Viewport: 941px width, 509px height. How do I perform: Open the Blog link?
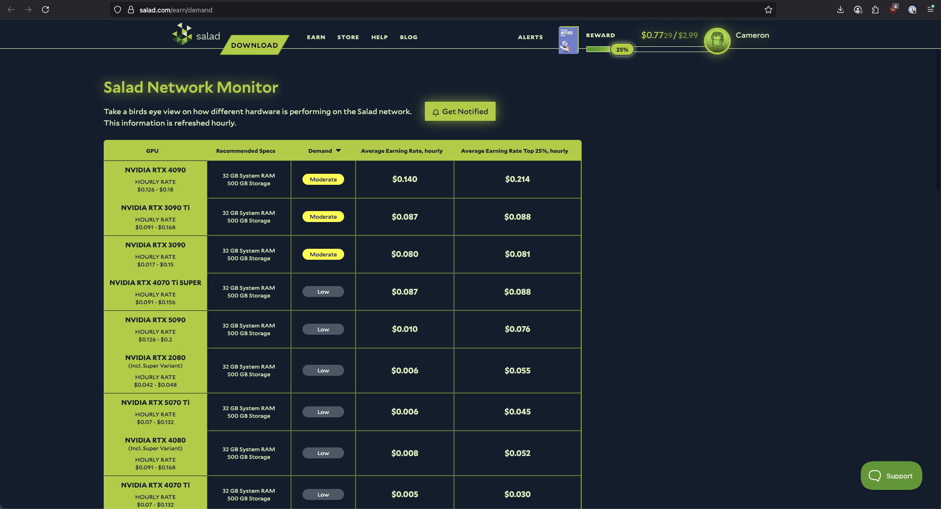coord(409,37)
